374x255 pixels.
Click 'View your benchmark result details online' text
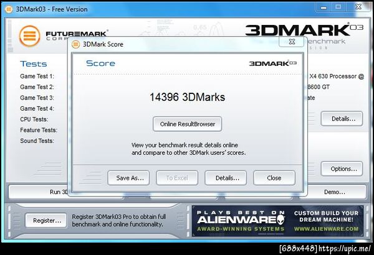185,145
